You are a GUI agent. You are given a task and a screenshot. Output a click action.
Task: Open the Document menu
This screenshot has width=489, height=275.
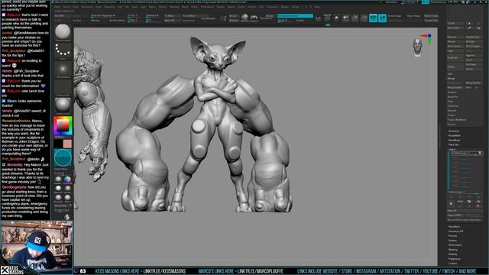point(87,7)
